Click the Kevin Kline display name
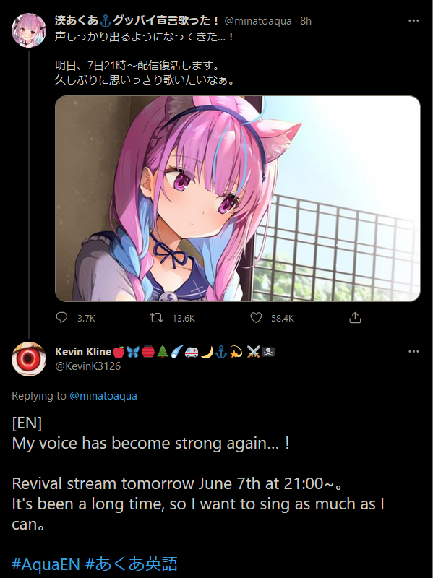433x578 pixels. pos(83,352)
